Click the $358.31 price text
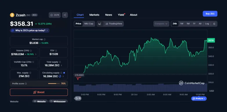227x112 pixels. pos(21,24)
